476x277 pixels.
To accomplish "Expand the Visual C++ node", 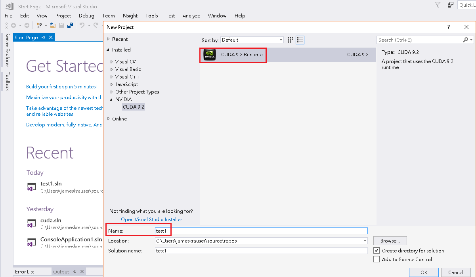I will 112,77.
